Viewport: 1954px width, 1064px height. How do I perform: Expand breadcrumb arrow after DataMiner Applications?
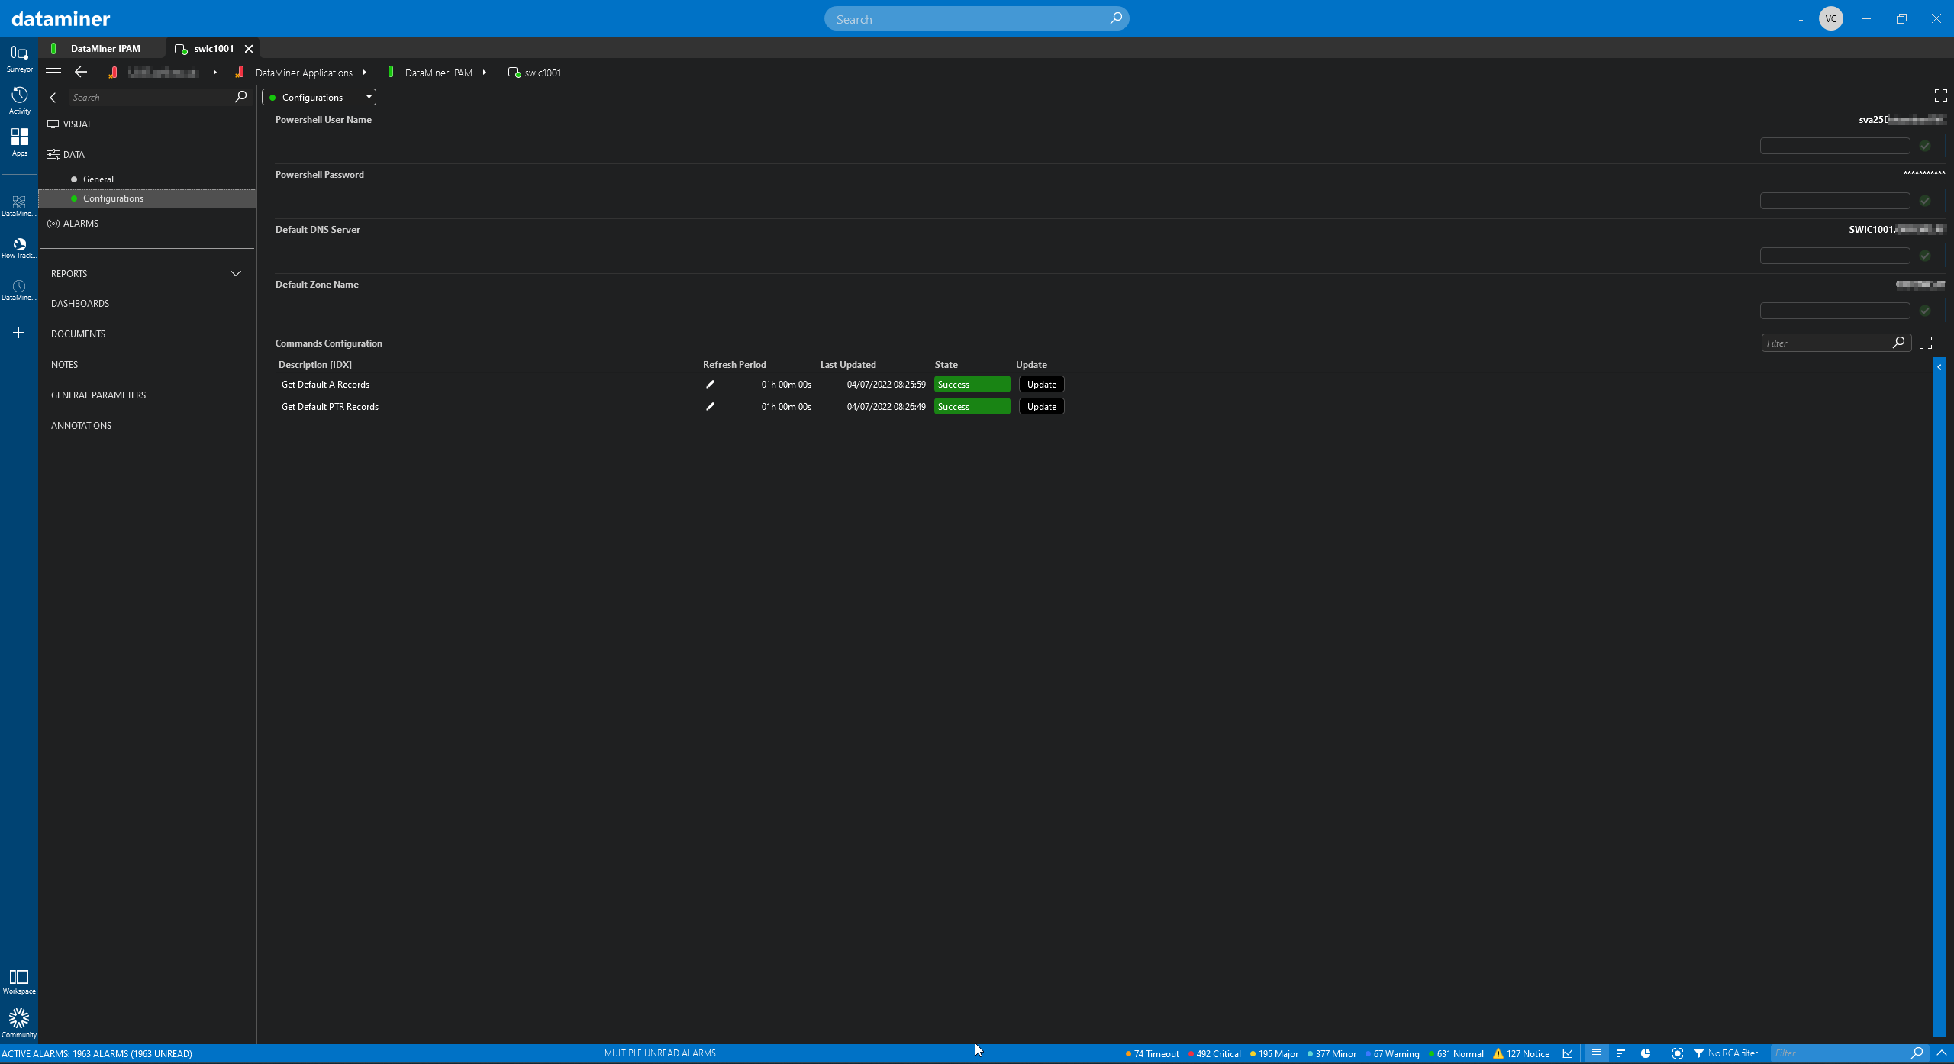coord(365,73)
